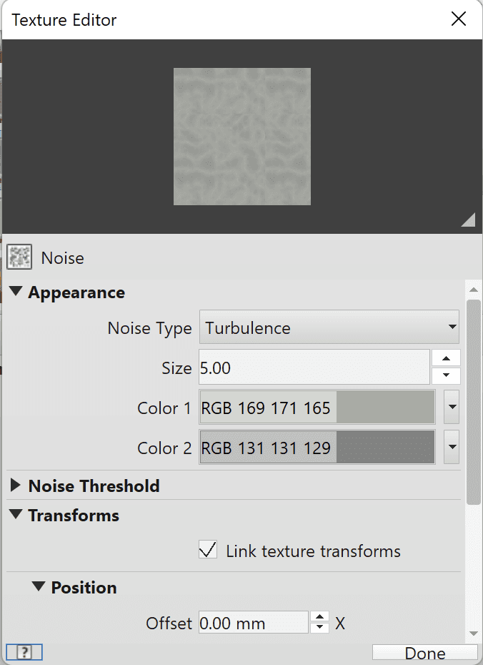Collapse the Transforms section
The width and height of the screenshot is (483, 665).
(16, 514)
